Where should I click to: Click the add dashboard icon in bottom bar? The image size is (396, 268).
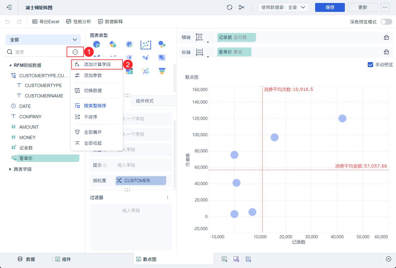click(x=236, y=259)
